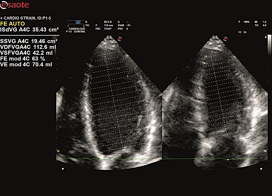Select ISdVG A4C 35.43 cm² measurement

[x=29, y=30]
